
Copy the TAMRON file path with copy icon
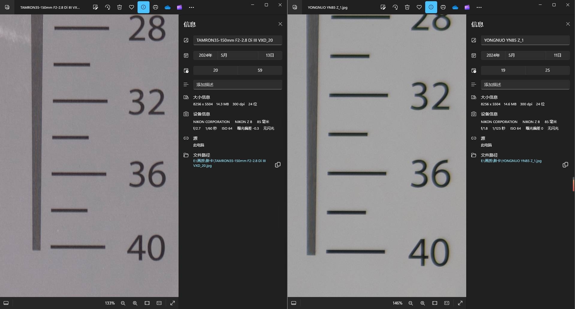(278, 165)
